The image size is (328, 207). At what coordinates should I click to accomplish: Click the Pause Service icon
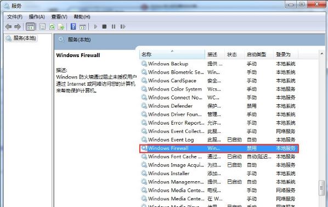114,26
